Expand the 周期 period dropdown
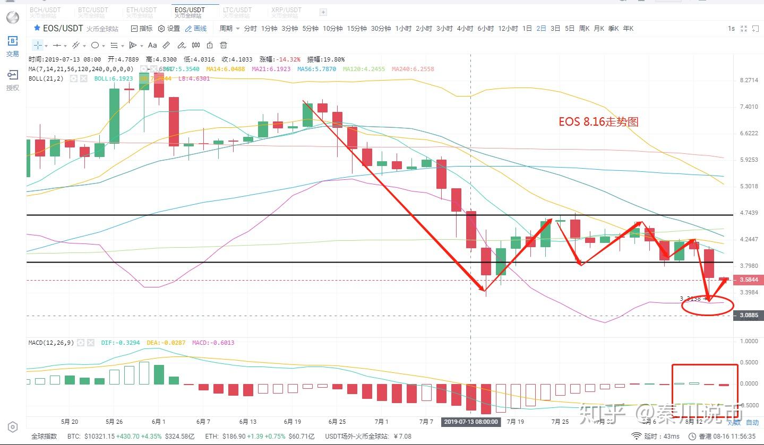Screen dimensions: 764x445 [229, 29]
